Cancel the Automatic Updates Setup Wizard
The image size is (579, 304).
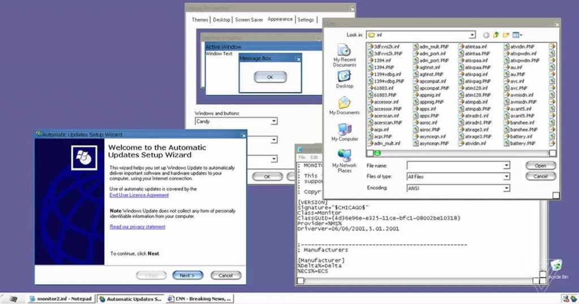(226, 275)
